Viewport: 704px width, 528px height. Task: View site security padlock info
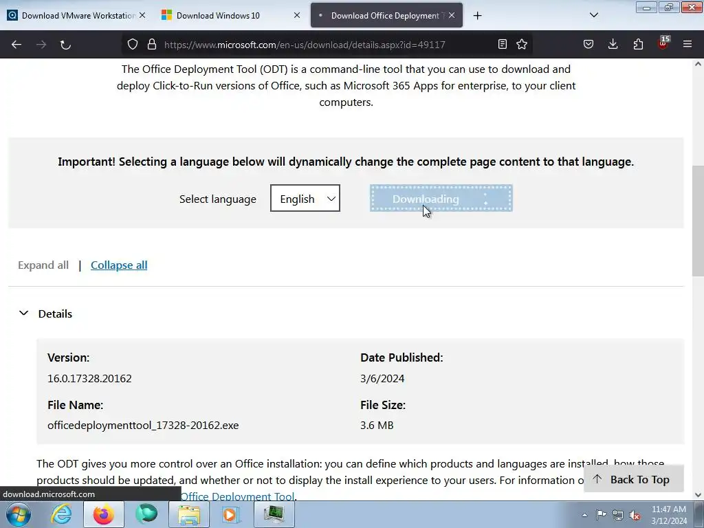pos(152,45)
